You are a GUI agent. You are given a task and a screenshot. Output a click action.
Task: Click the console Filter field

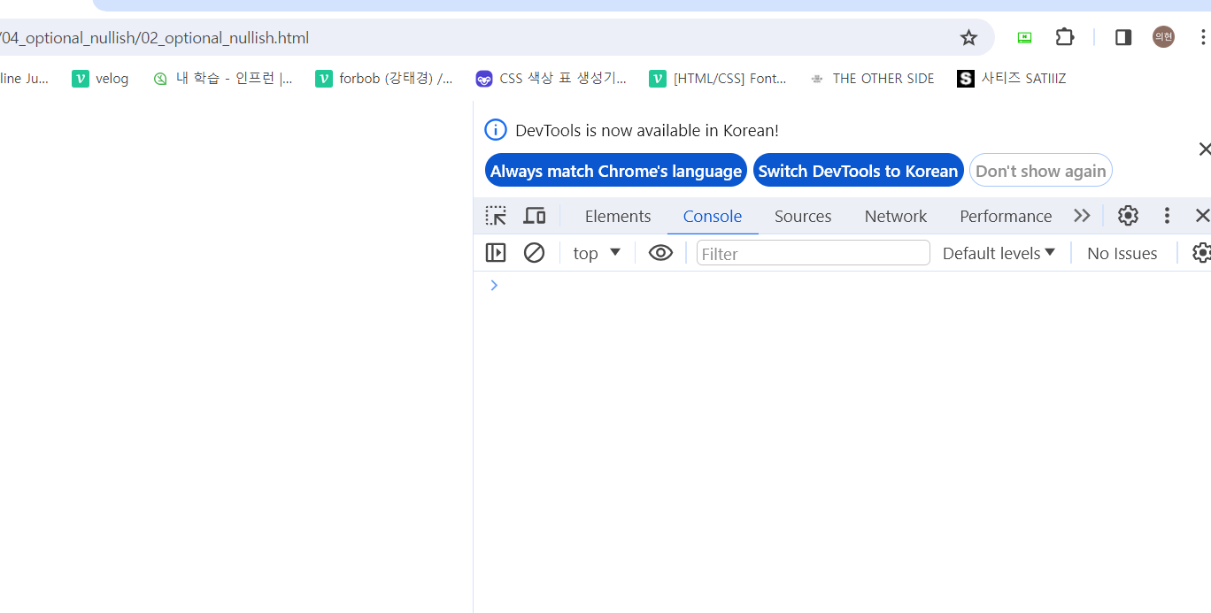pos(814,253)
